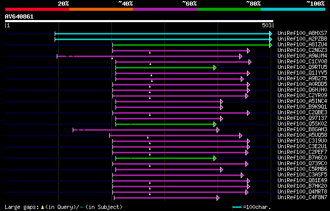Select the UniRef100_C3ASF5 hit label
The height and width of the screenshot is (211, 330).
(x=302, y=175)
